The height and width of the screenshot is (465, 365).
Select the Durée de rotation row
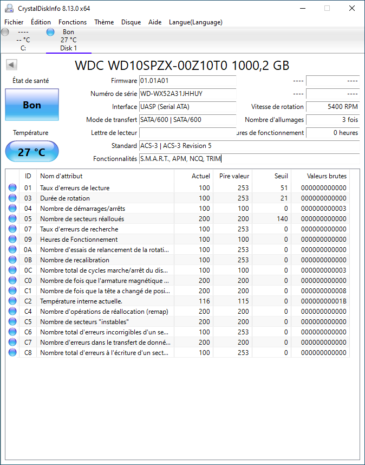[178, 198]
